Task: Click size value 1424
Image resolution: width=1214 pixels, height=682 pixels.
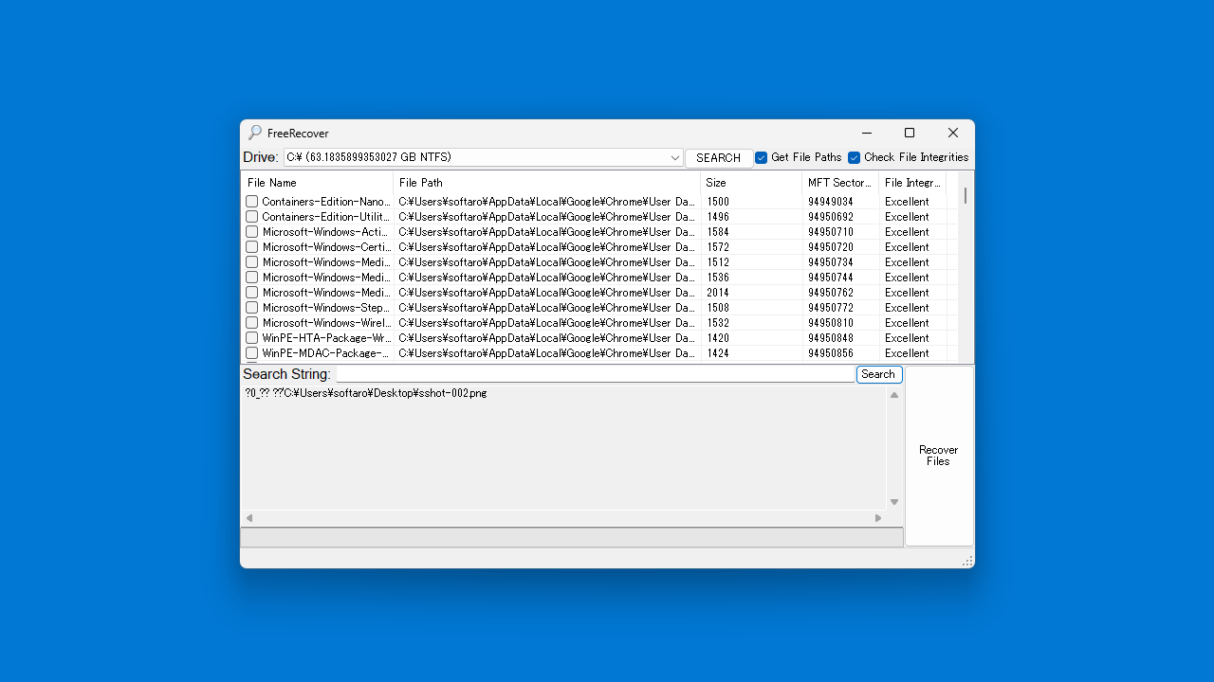Action: 718,353
